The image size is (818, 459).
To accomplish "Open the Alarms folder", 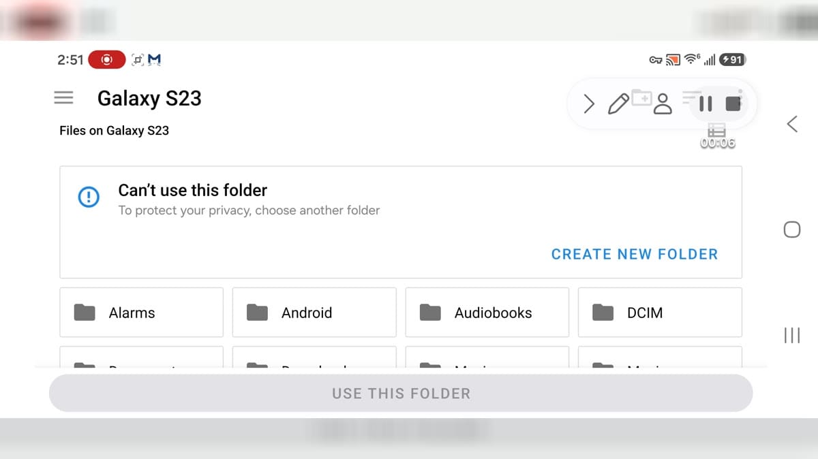I will (x=141, y=313).
